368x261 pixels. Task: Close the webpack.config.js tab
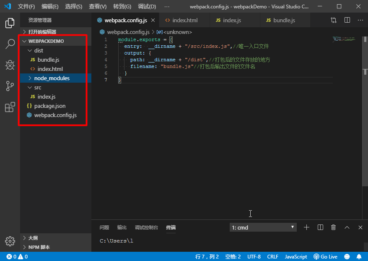[153, 21]
